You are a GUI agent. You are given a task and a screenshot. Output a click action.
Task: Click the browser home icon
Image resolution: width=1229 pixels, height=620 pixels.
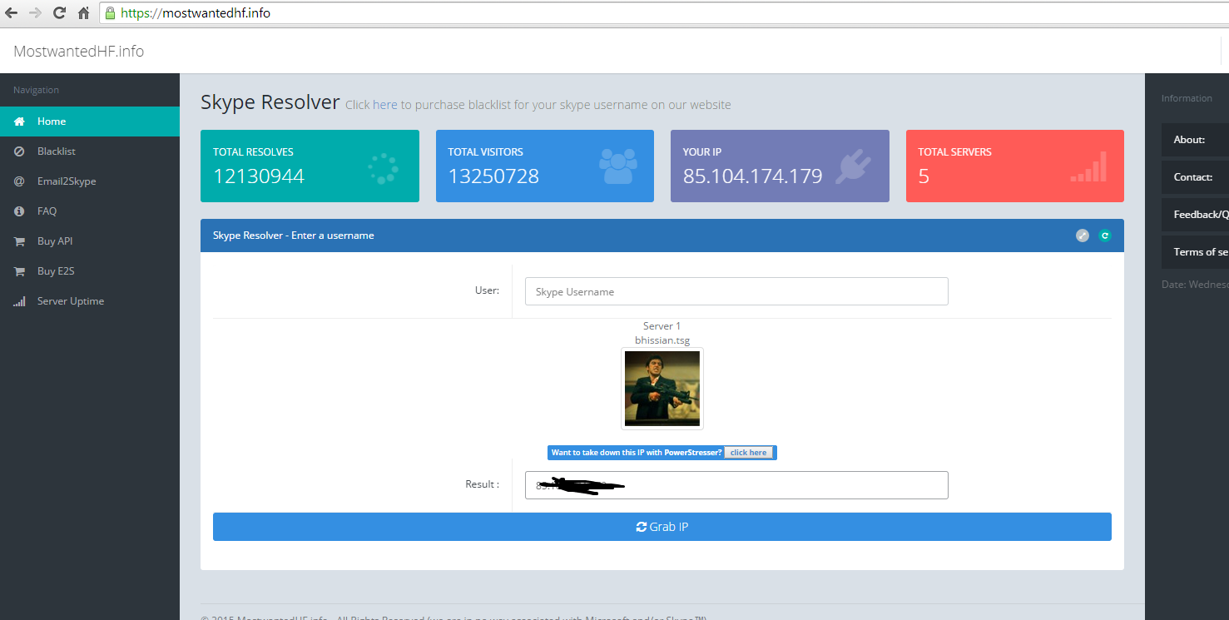[x=83, y=12]
